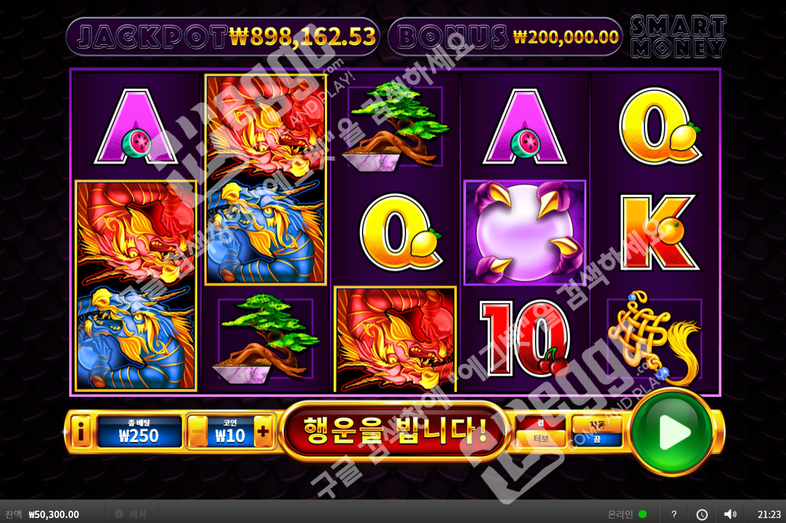786x523 pixels.
Task: Click the Smart Money logo
Action: [x=678, y=36]
